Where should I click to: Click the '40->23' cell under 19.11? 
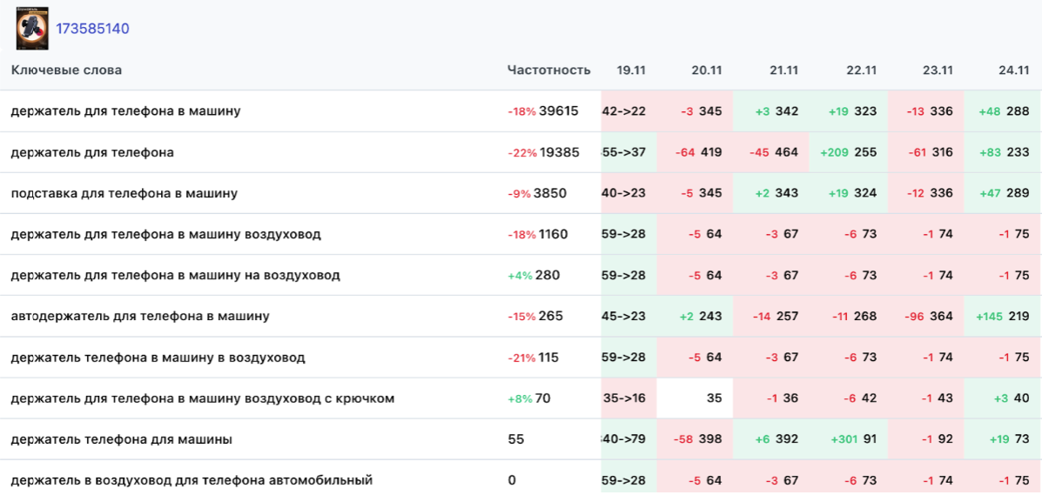tap(629, 193)
